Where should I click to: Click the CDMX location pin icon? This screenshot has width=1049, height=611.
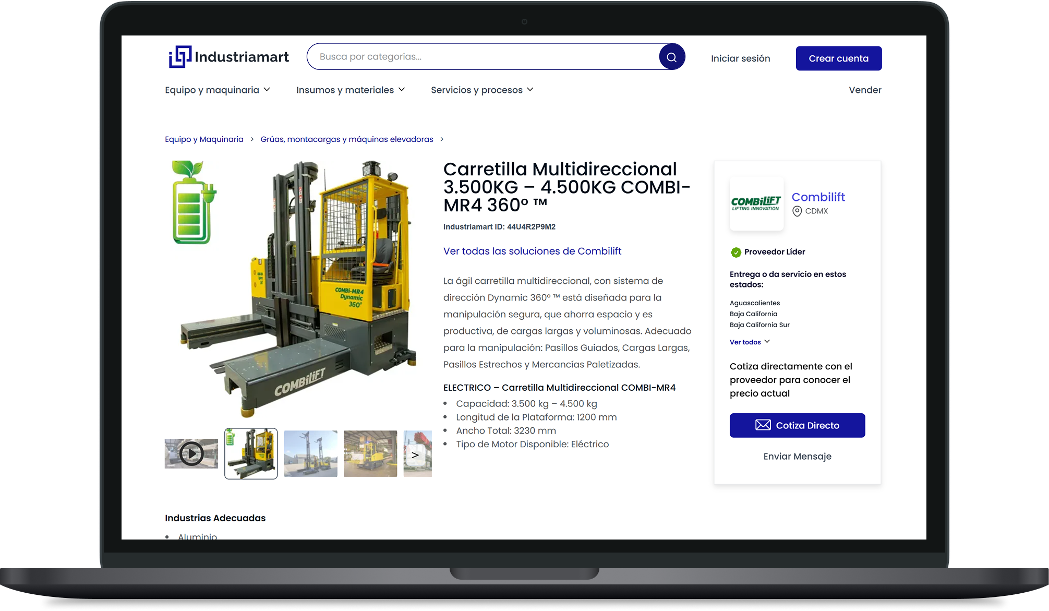[797, 211]
